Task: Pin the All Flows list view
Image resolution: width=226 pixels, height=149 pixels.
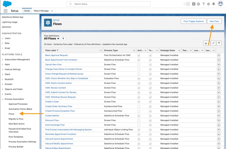Action: (x=63, y=39)
